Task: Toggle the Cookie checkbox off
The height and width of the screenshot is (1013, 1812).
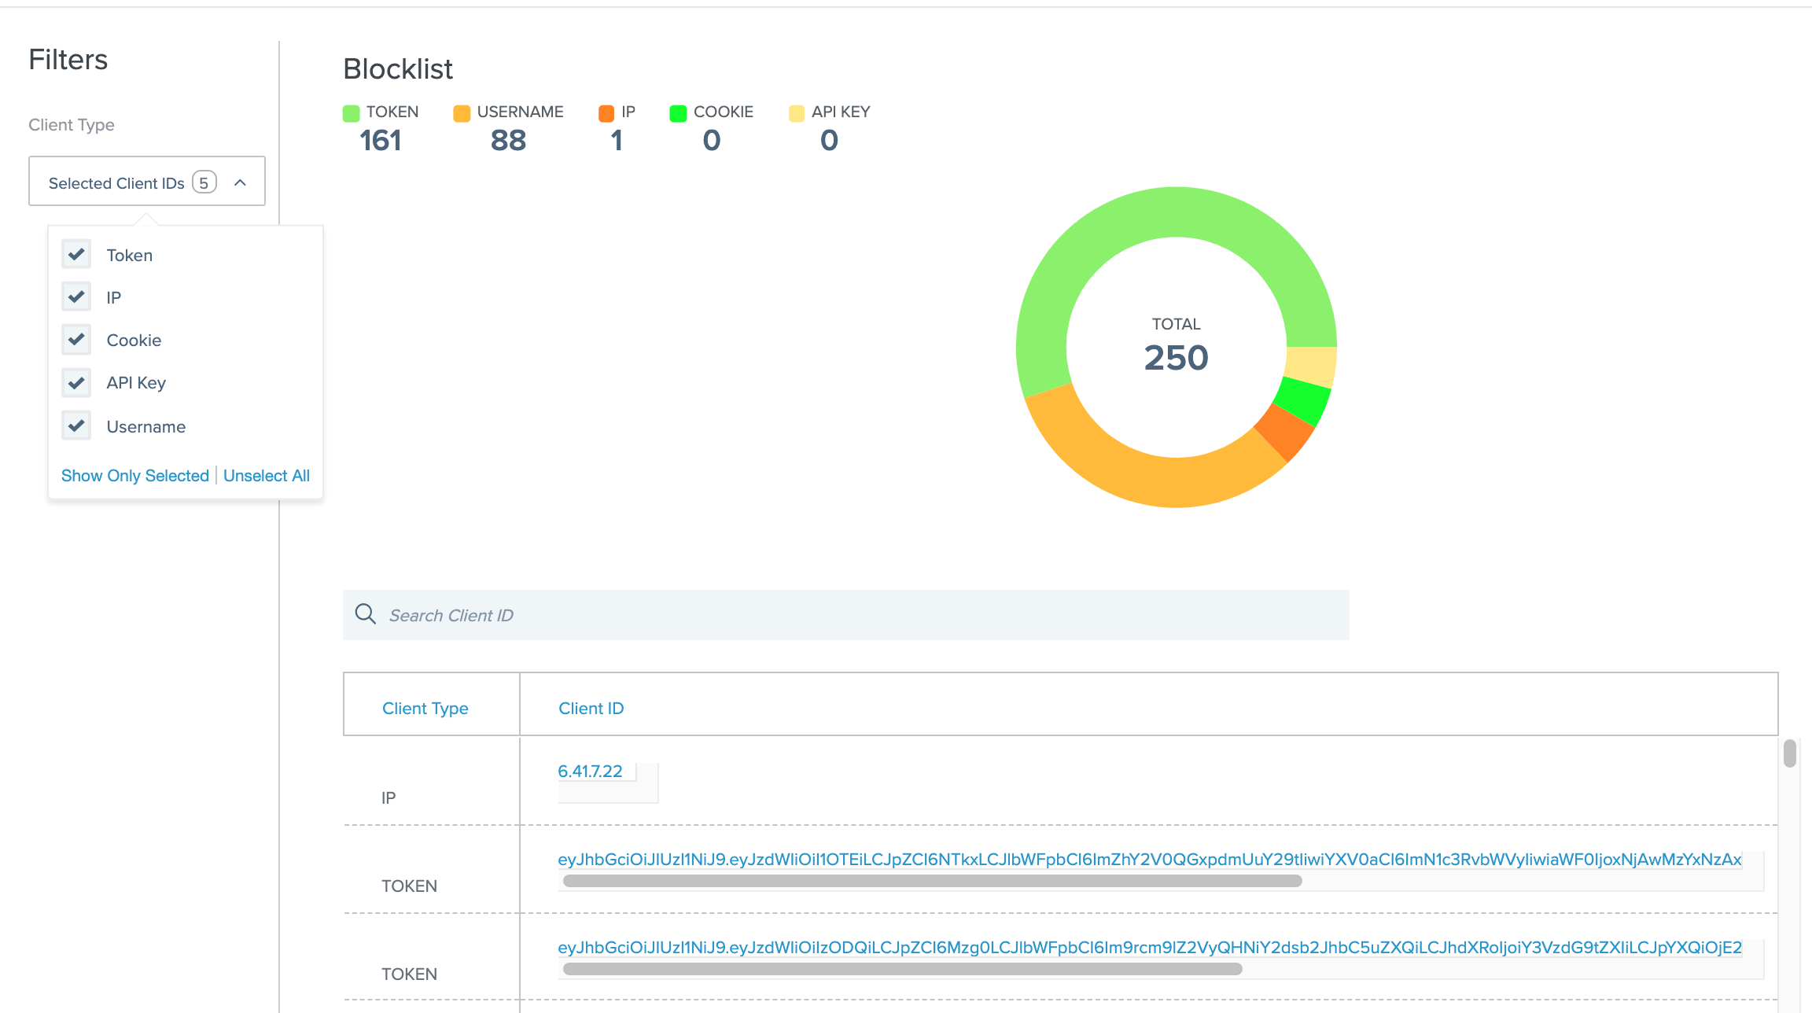Action: click(x=76, y=339)
